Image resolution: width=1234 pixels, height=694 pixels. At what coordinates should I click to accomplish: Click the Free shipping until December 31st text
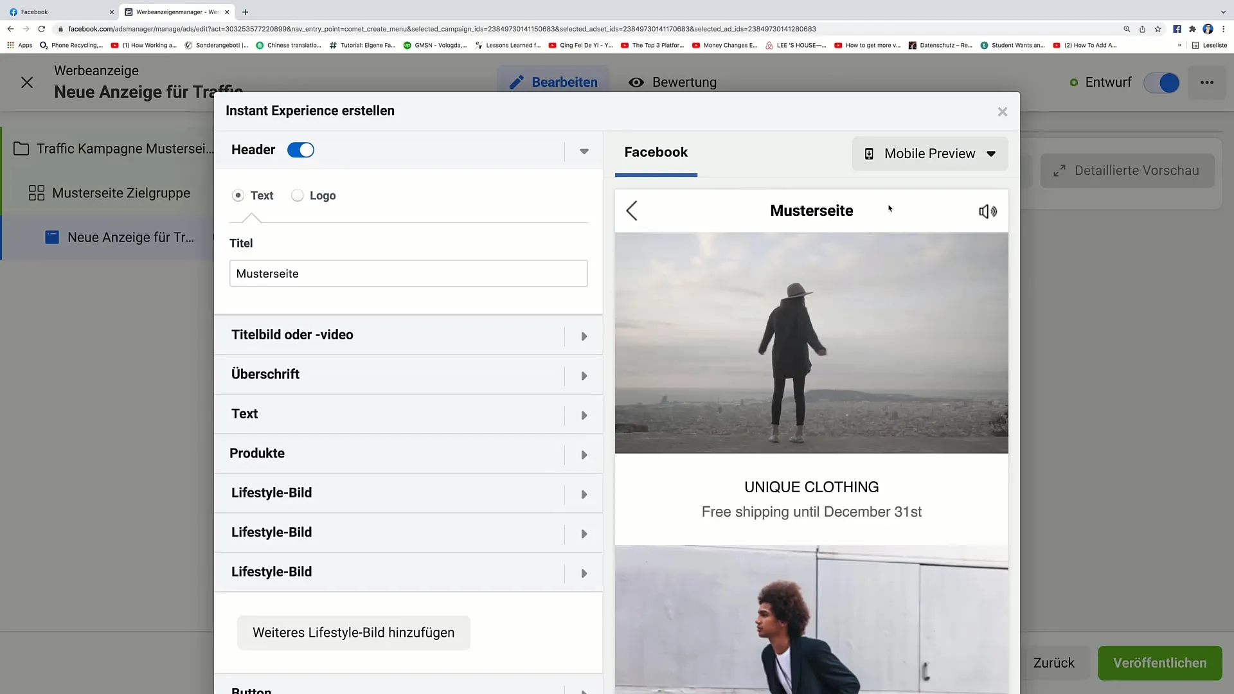811,512
